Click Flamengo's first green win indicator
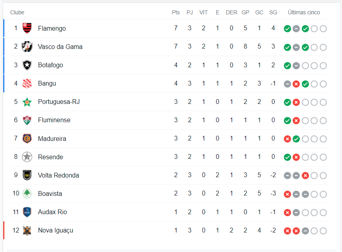This screenshot has width=342, height=252. [287, 29]
